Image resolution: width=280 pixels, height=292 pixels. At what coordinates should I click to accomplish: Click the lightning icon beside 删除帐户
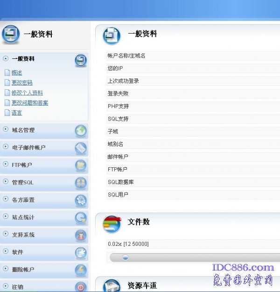(81, 270)
